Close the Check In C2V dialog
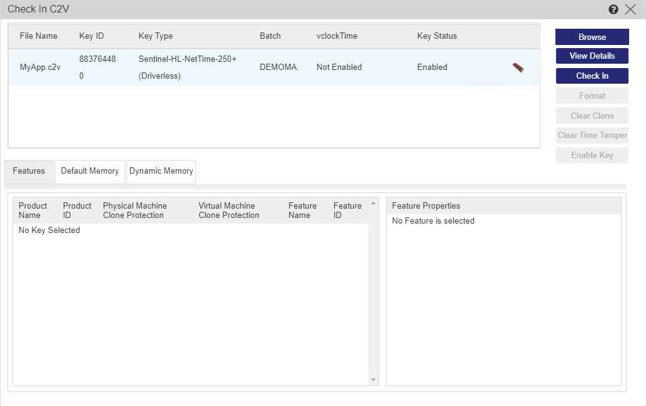Screen dimensions: 646x406 (631, 9)
